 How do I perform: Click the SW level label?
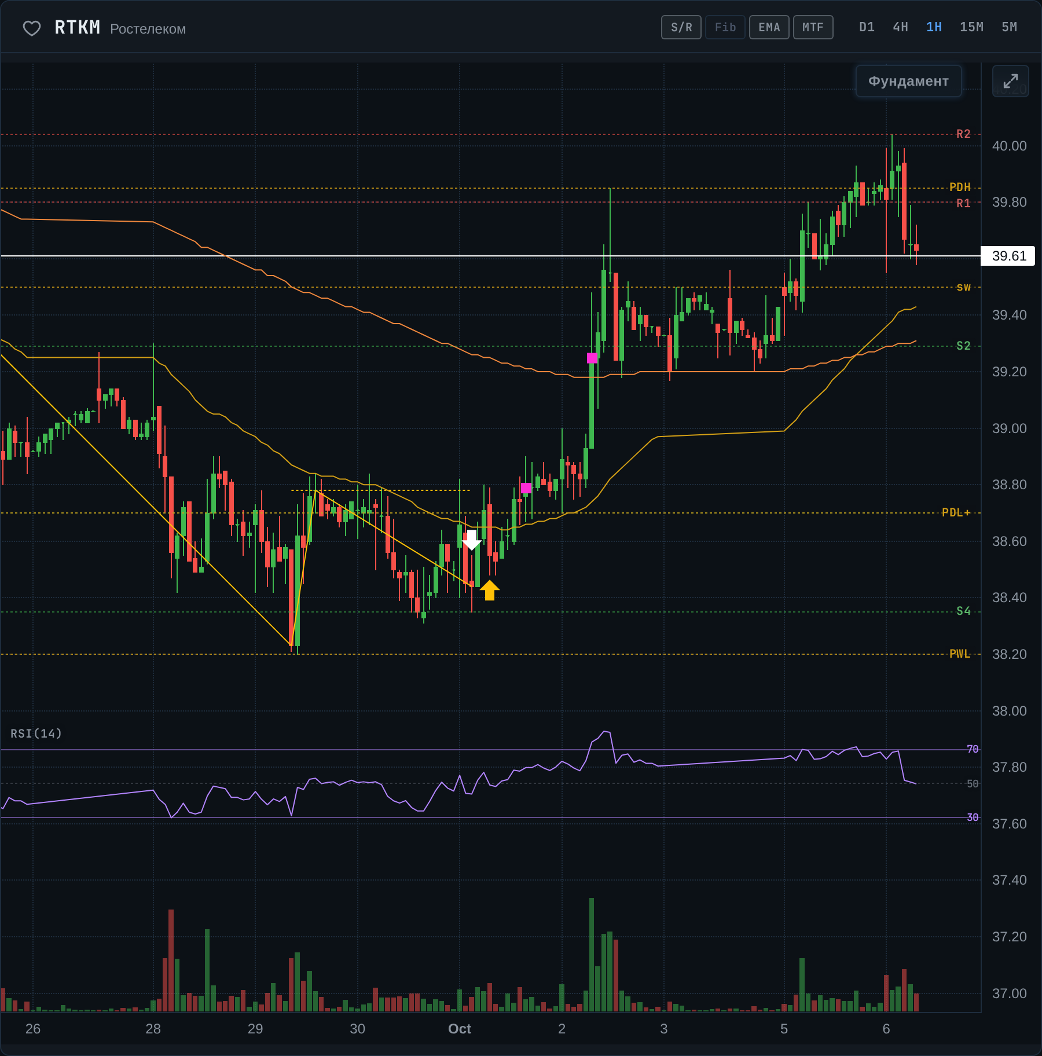coord(963,287)
